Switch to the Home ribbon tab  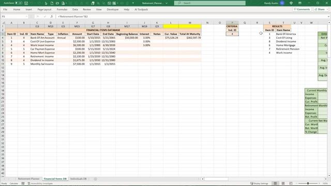17,9
